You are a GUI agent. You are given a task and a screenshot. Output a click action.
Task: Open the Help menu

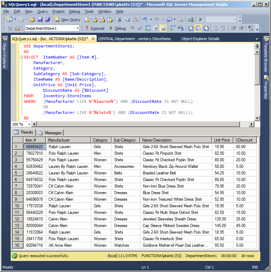pos(120,11)
